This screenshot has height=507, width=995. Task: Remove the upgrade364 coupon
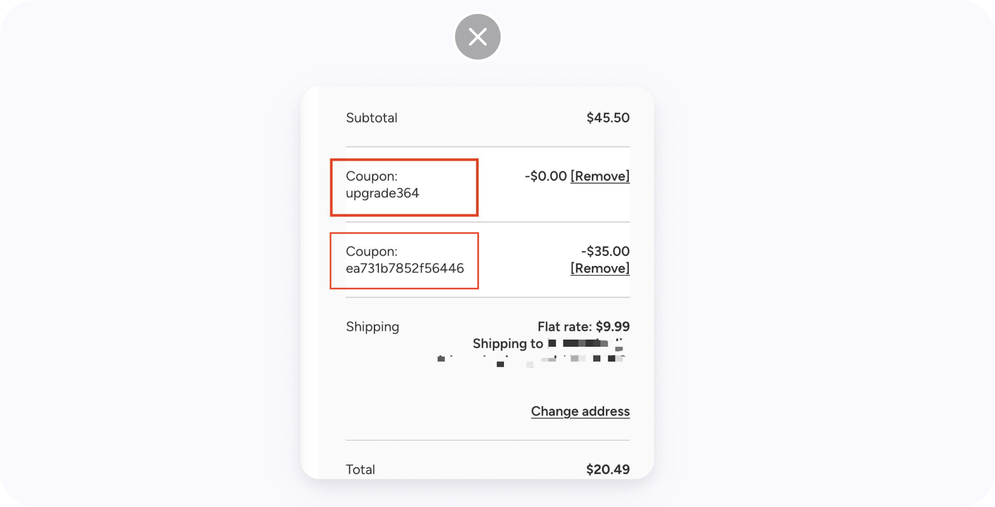pyautogui.click(x=600, y=176)
